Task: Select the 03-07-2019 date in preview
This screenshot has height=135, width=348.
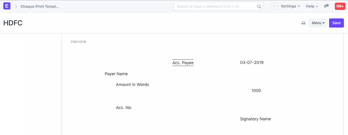Action: click(252, 62)
